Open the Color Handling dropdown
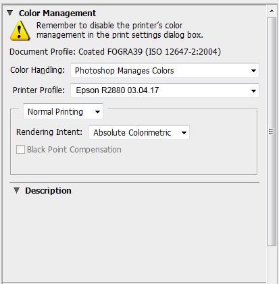Image resolution: width=279 pixels, height=284 pixels. pyautogui.click(x=165, y=70)
